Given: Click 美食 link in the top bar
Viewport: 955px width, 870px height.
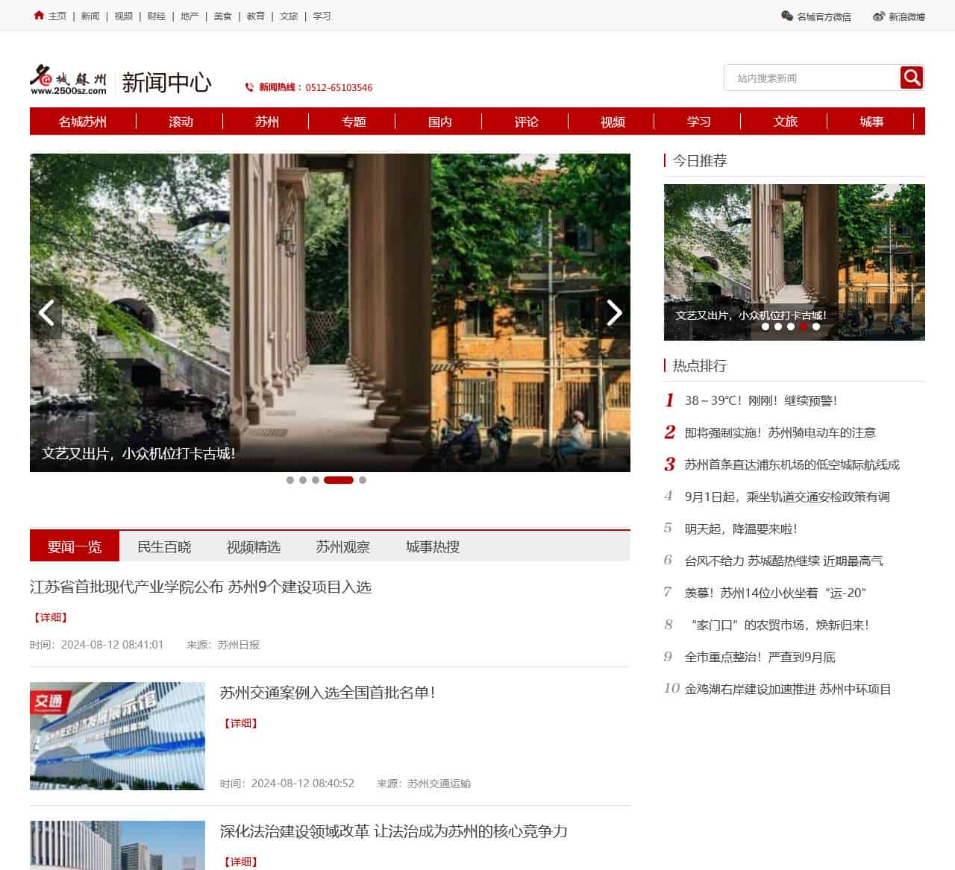Looking at the screenshot, I should coord(222,16).
